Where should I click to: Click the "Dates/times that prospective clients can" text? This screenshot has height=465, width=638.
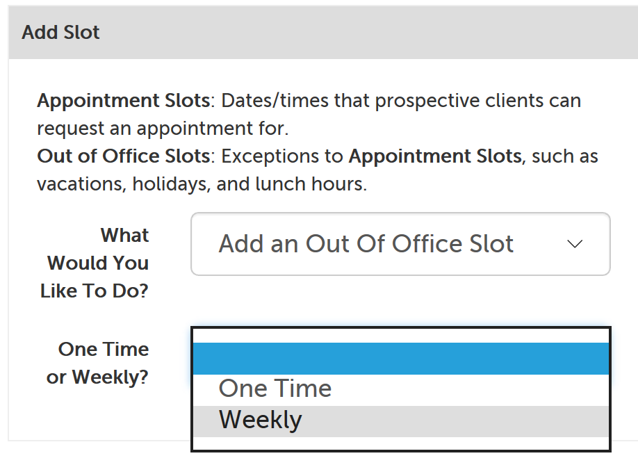click(401, 101)
